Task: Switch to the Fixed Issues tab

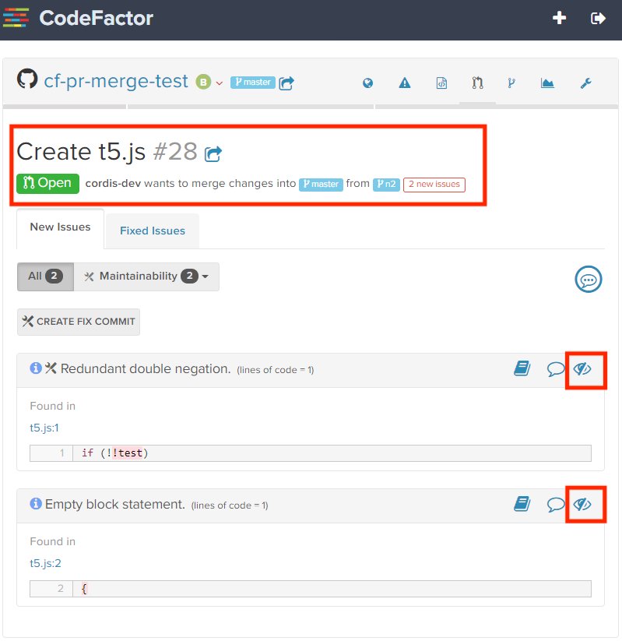Action: click(153, 231)
